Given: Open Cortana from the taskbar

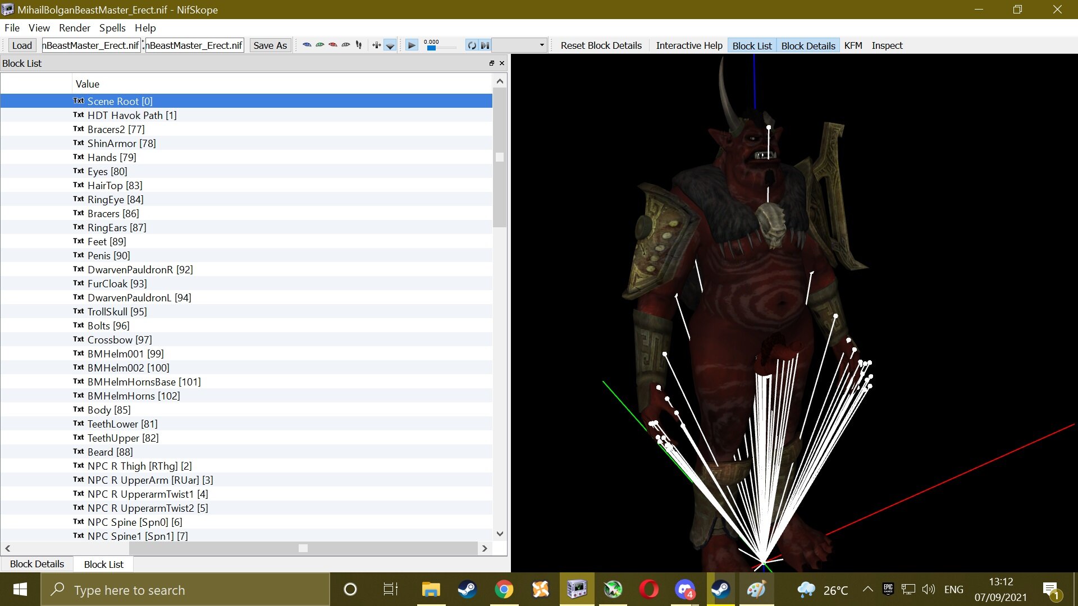Looking at the screenshot, I should coord(350,590).
